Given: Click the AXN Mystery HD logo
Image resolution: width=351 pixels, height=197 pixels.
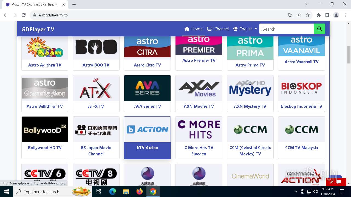Looking at the screenshot, I should pos(250,88).
